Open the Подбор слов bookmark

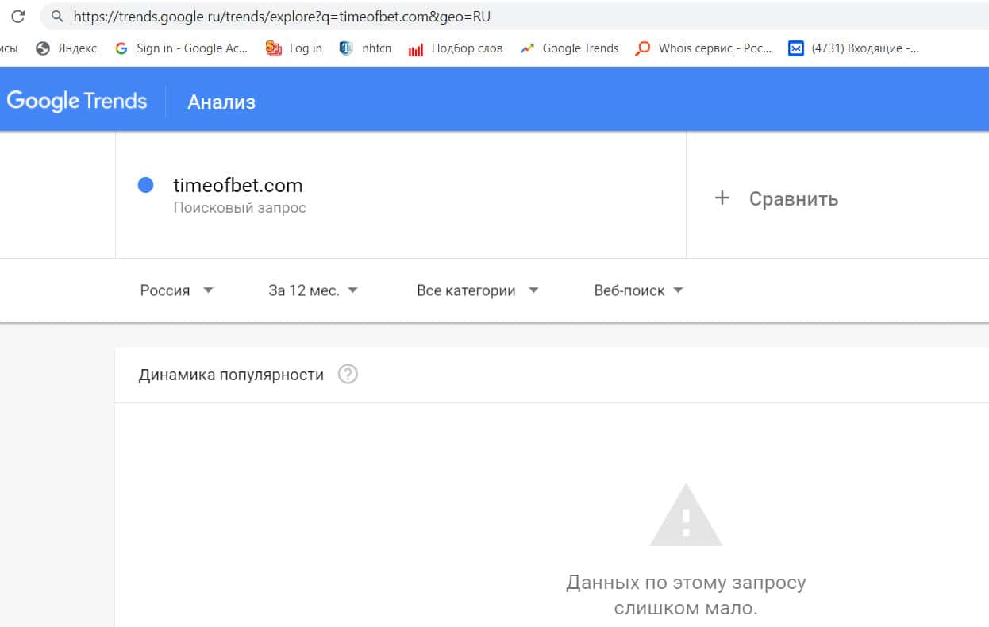point(456,48)
